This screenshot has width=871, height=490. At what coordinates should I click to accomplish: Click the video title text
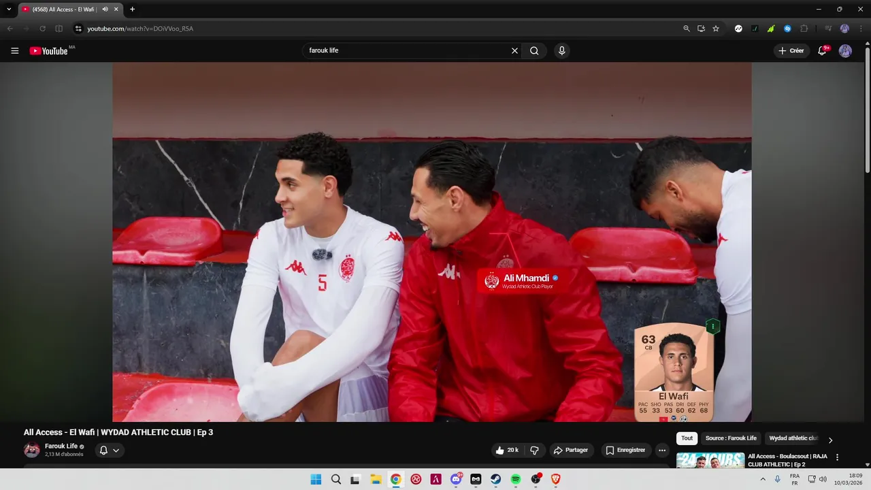click(118, 432)
